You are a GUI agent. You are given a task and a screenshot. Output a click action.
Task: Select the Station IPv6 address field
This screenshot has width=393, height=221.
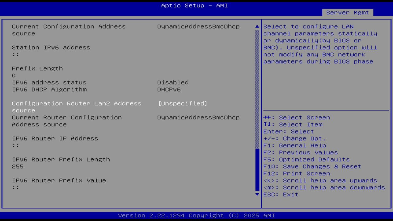[51, 47]
